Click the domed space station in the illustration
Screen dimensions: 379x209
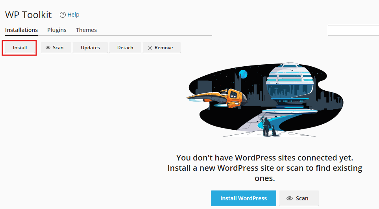click(x=290, y=85)
